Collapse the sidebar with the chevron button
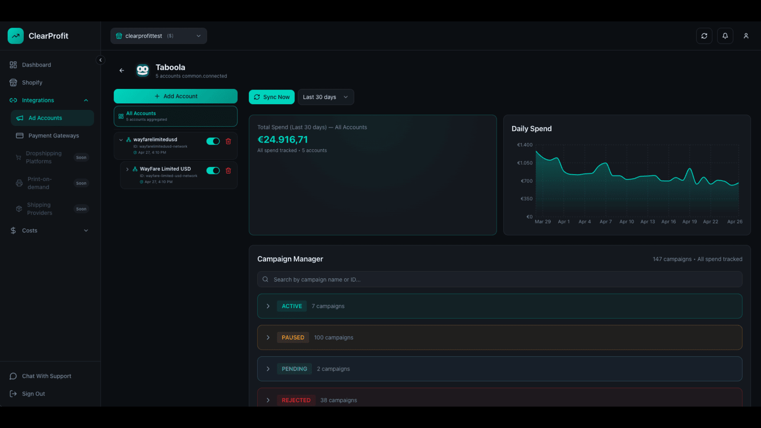Viewport: 761px width, 428px height. click(x=100, y=60)
